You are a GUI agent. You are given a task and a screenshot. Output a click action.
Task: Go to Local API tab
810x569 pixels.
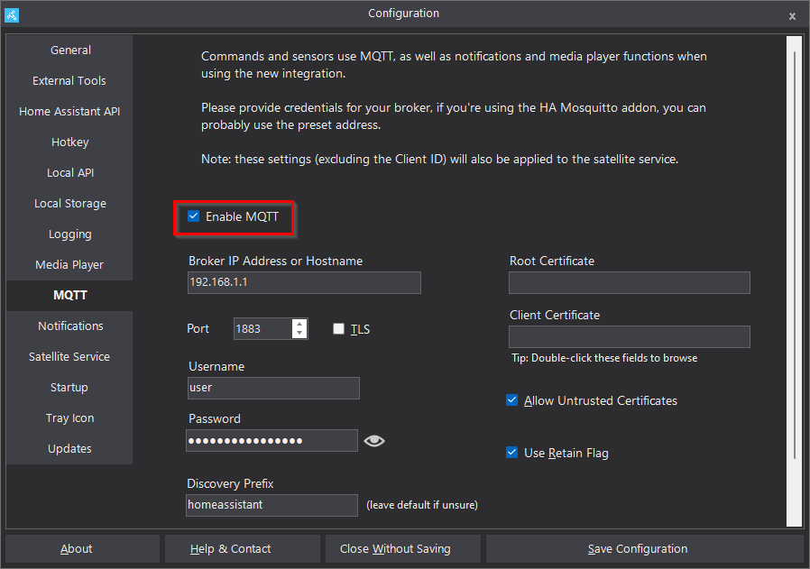point(69,173)
